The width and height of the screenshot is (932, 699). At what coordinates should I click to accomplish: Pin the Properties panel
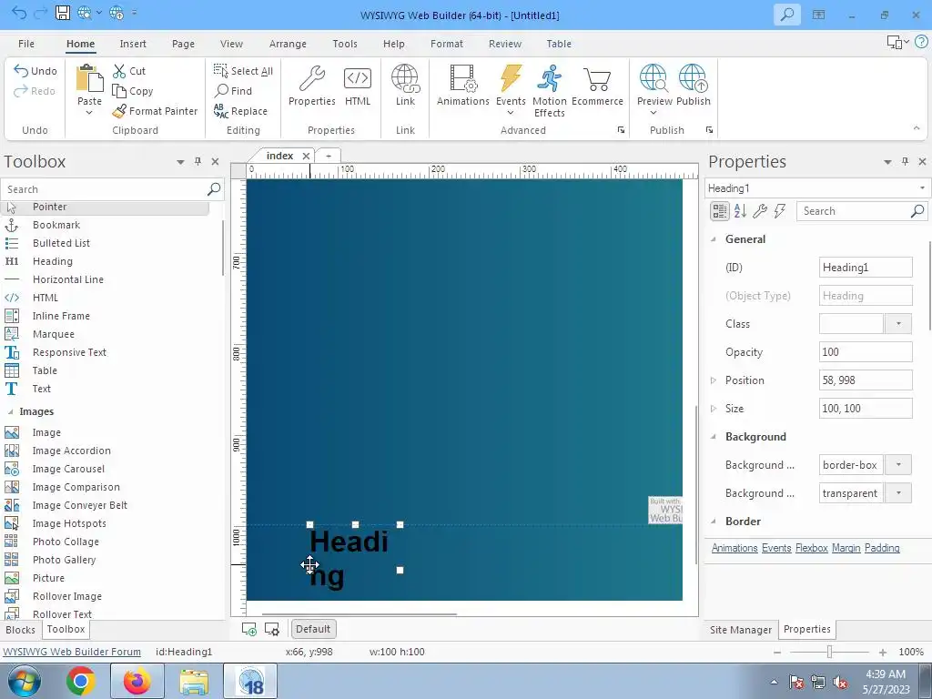905,161
